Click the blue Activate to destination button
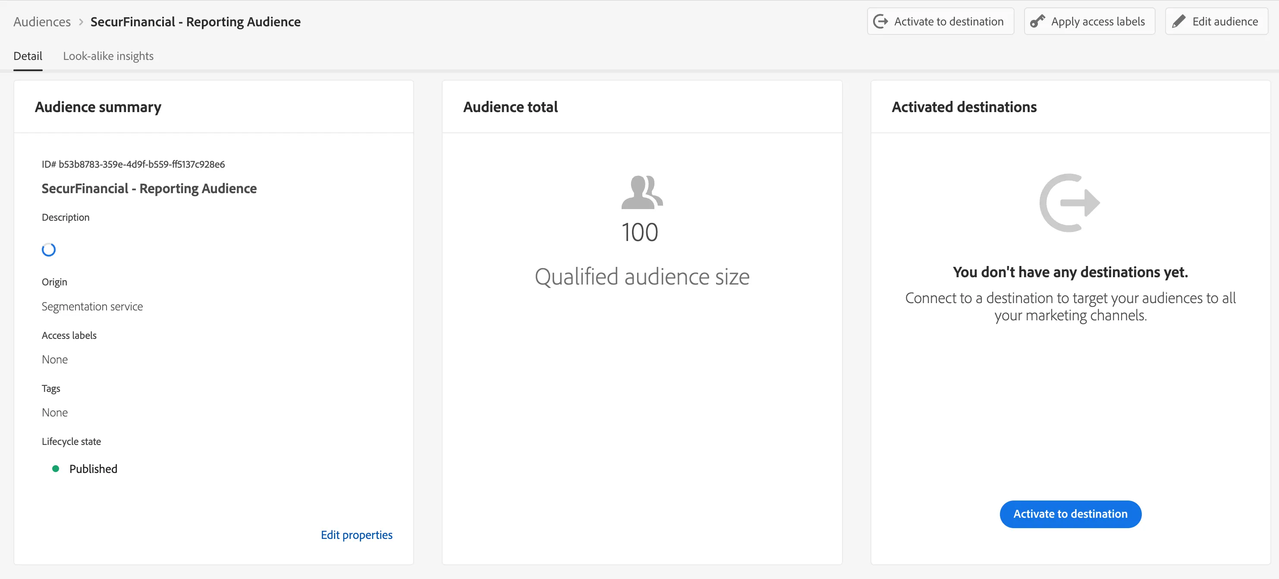Viewport: 1279px width, 579px height. pyautogui.click(x=1071, y=514)
